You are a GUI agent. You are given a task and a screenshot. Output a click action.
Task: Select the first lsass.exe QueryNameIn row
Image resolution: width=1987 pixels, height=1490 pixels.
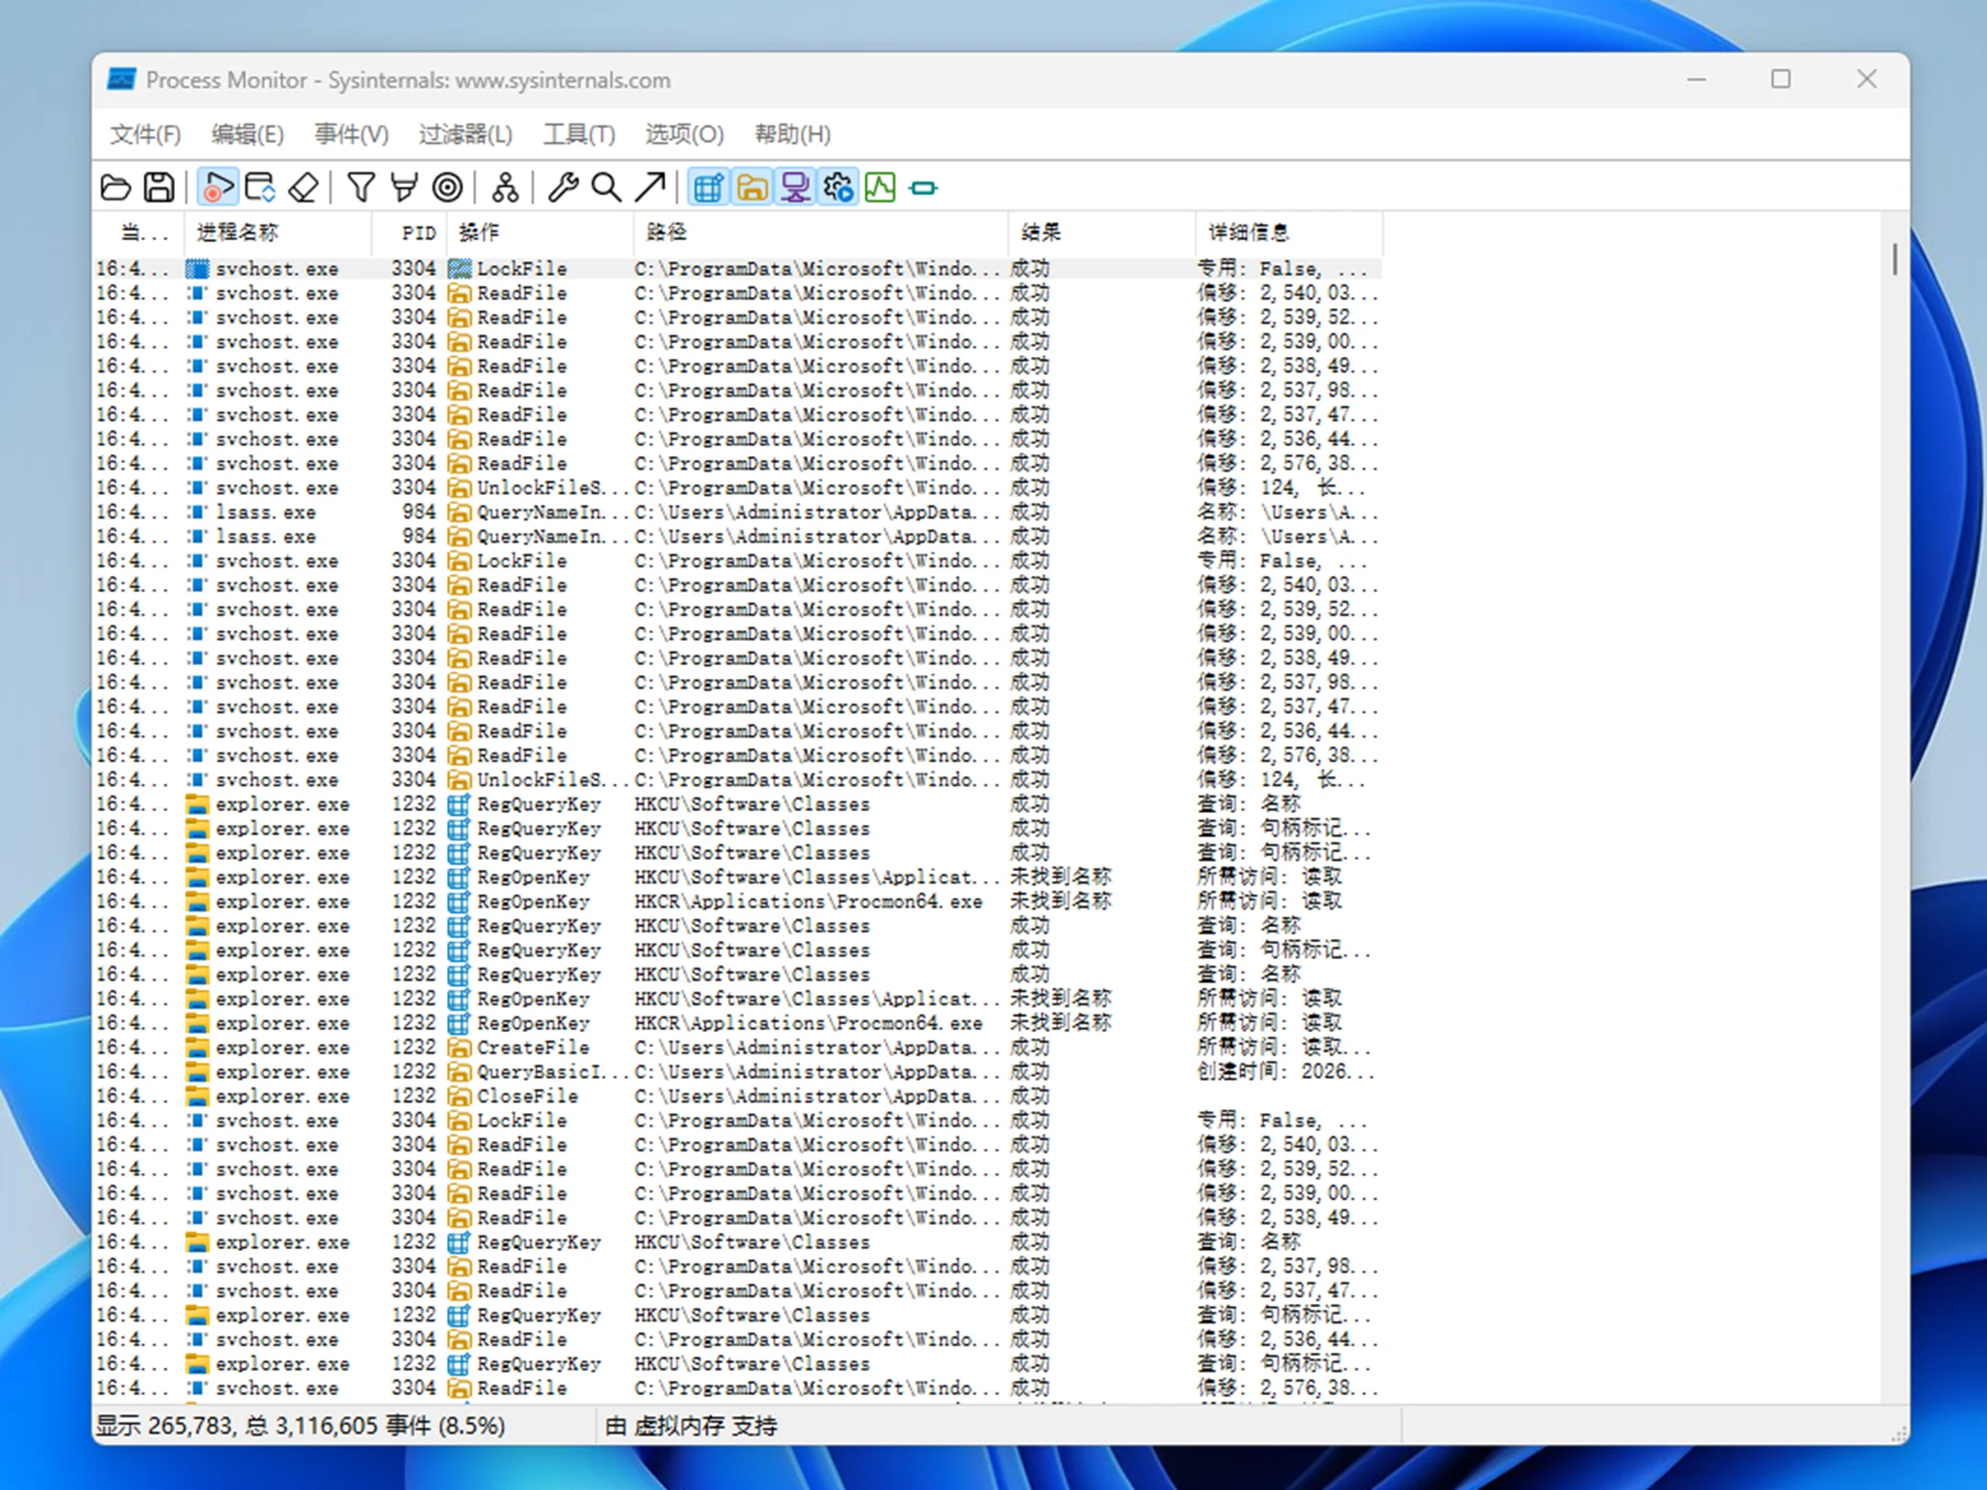click(x=738, y=512)
